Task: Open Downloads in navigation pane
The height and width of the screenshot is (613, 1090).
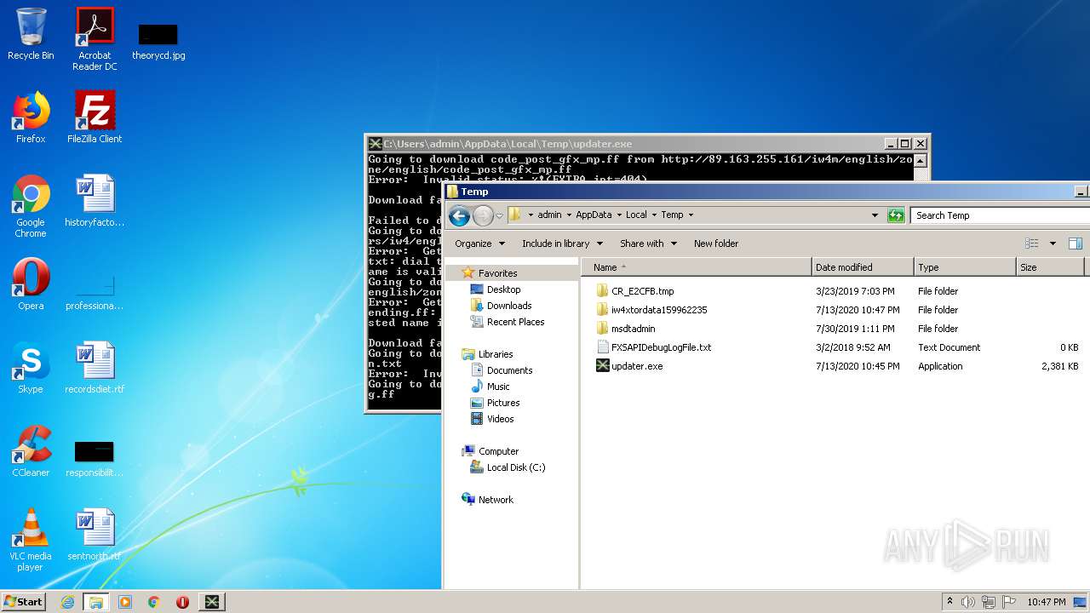Action: (509, 306)
